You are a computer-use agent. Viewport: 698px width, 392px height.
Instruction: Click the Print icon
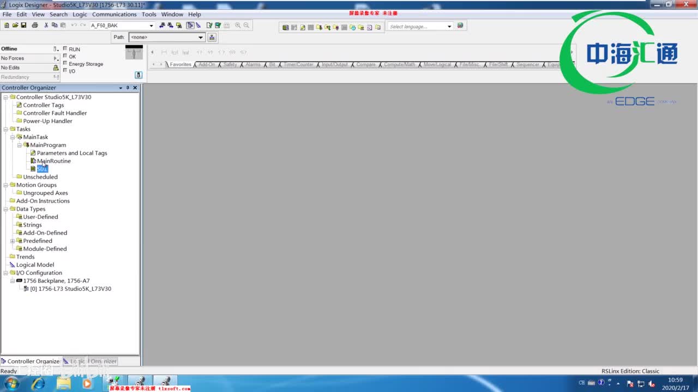click(x=35, y=26)
